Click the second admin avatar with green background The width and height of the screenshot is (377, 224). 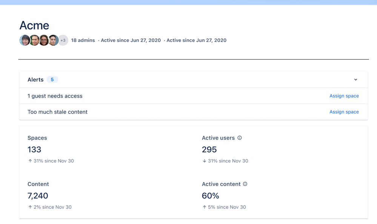coord(35,40)
